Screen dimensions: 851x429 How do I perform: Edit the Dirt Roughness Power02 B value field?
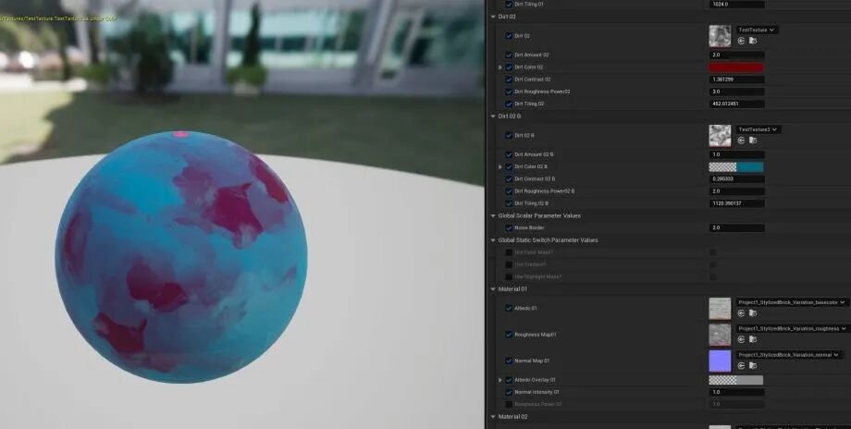click(x=736, y=191)
